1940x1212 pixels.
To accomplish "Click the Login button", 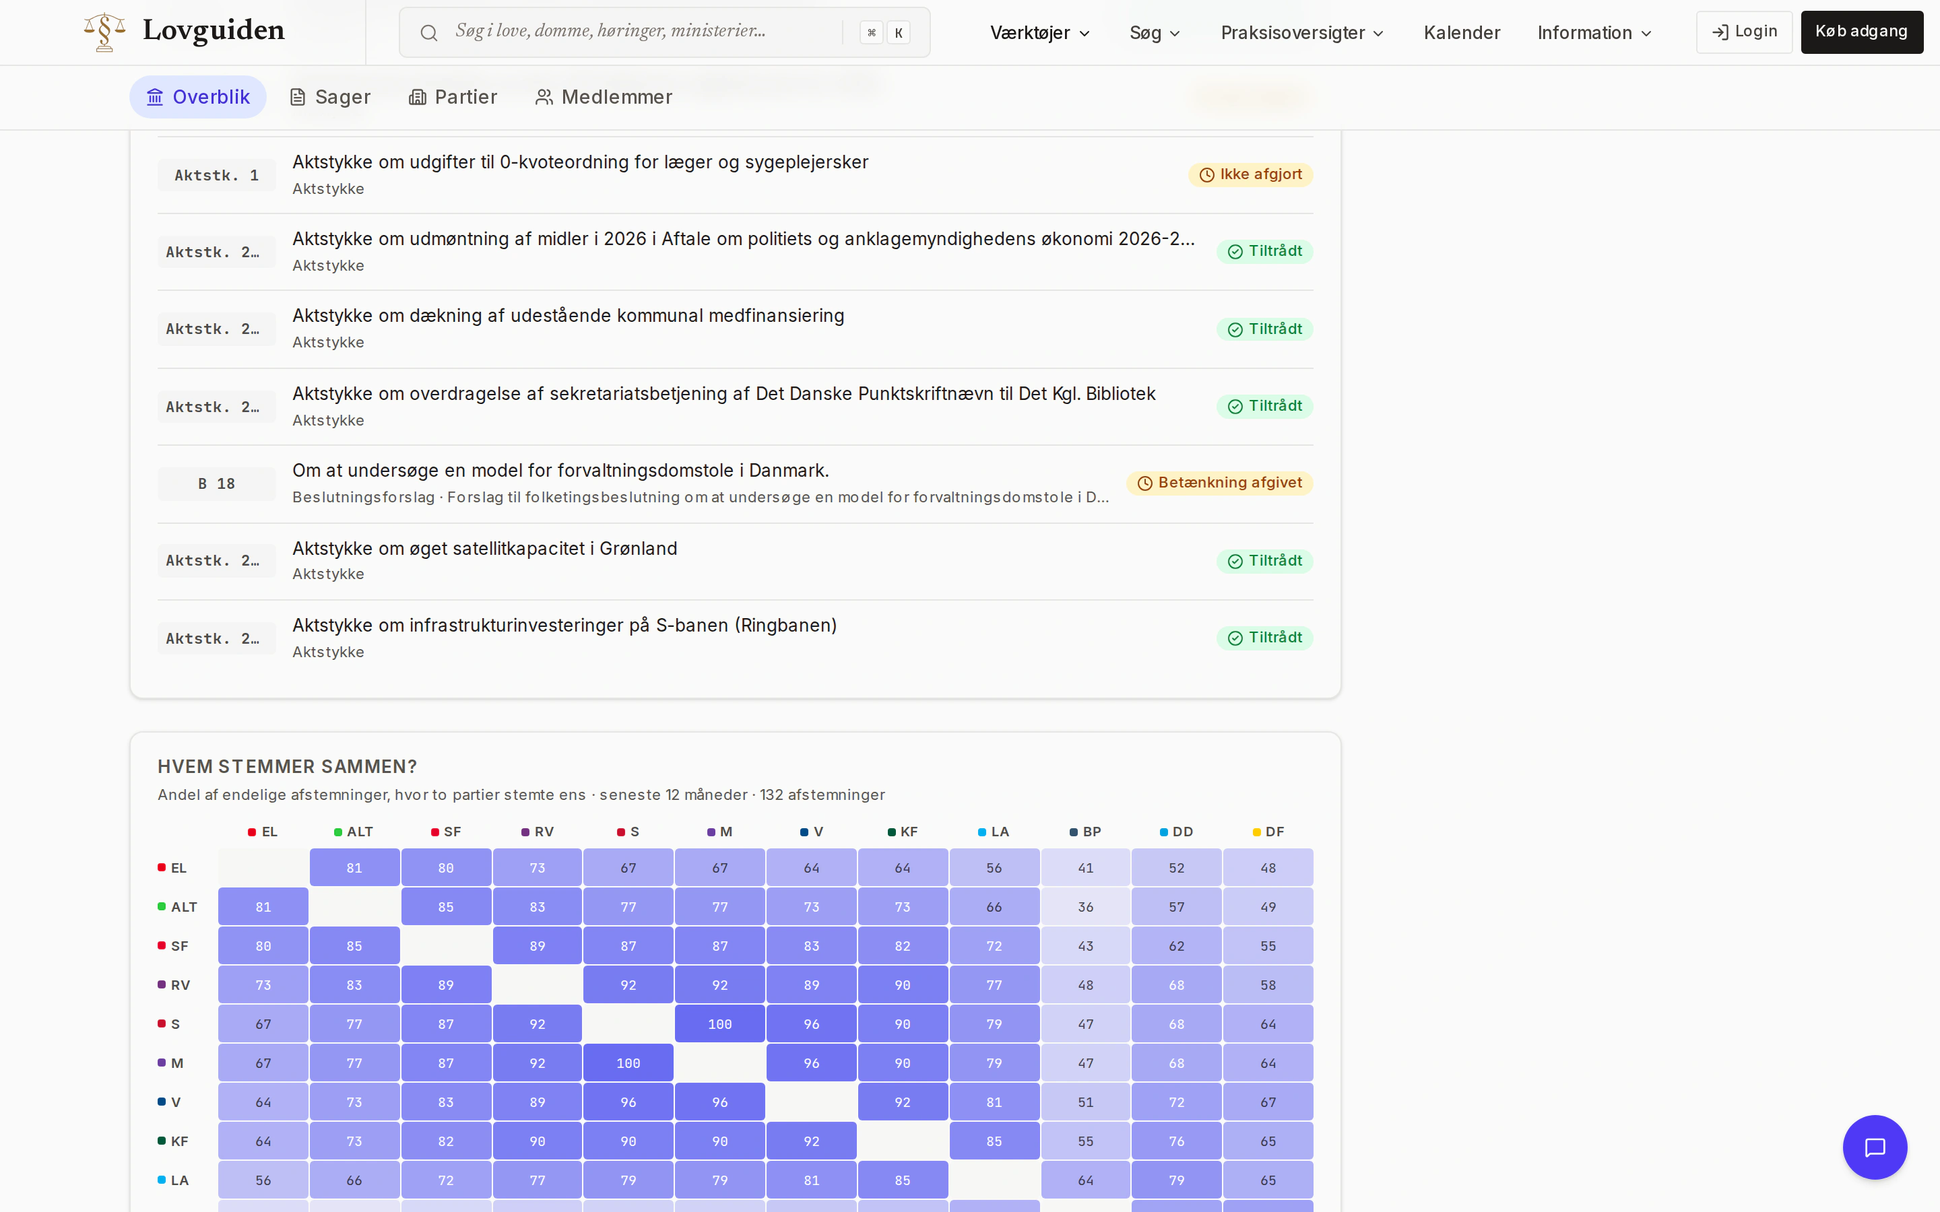I will [x=1743, y=32].
